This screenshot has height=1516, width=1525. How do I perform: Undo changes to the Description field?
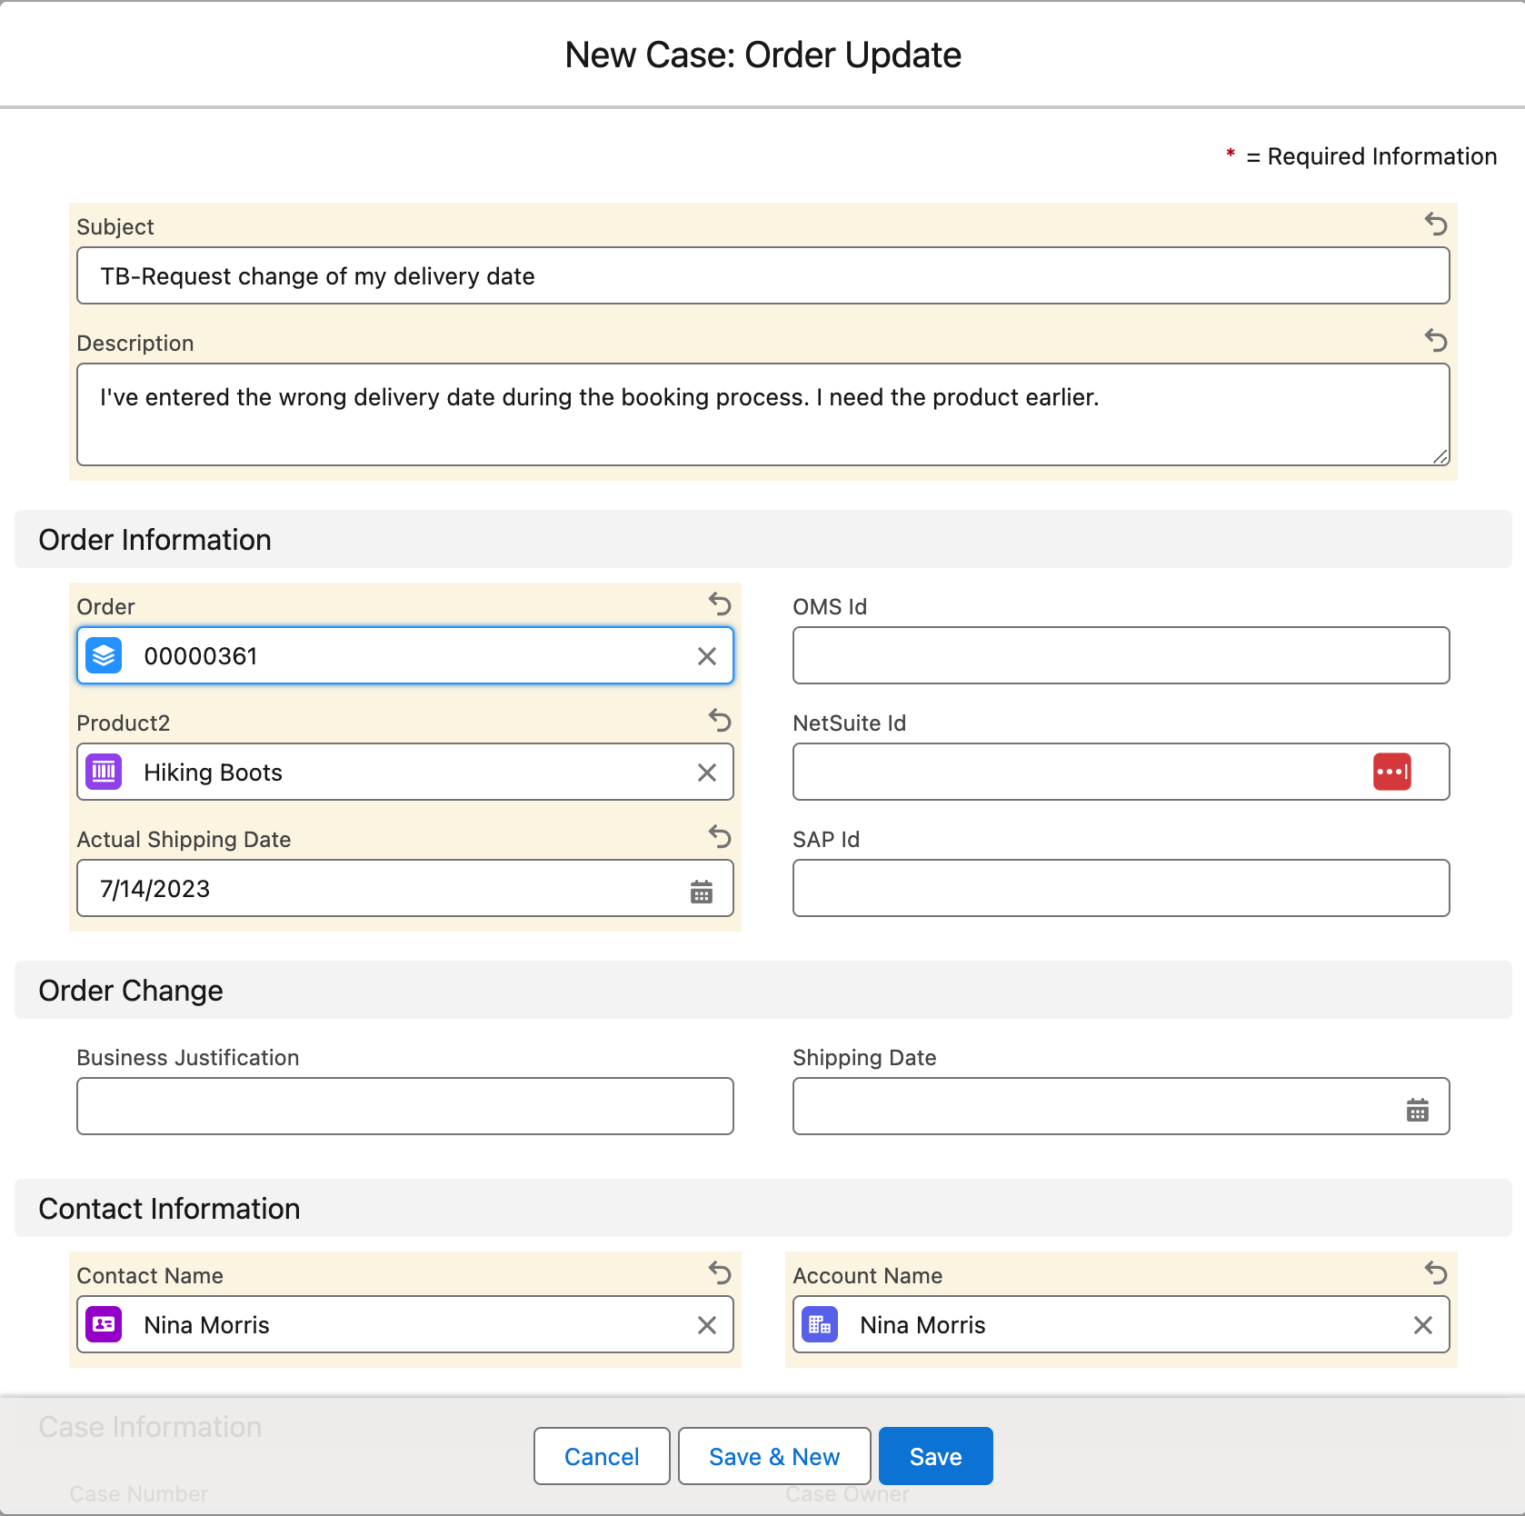[x=1436, y=340]
